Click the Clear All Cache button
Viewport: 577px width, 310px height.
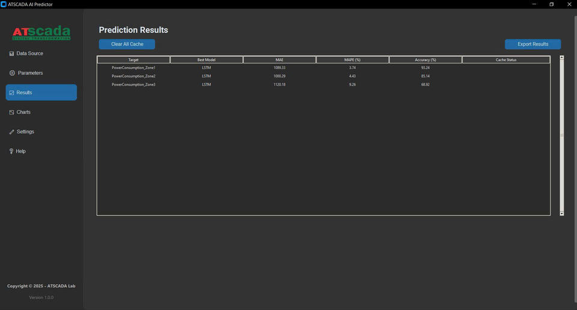[x=127, y=44]
